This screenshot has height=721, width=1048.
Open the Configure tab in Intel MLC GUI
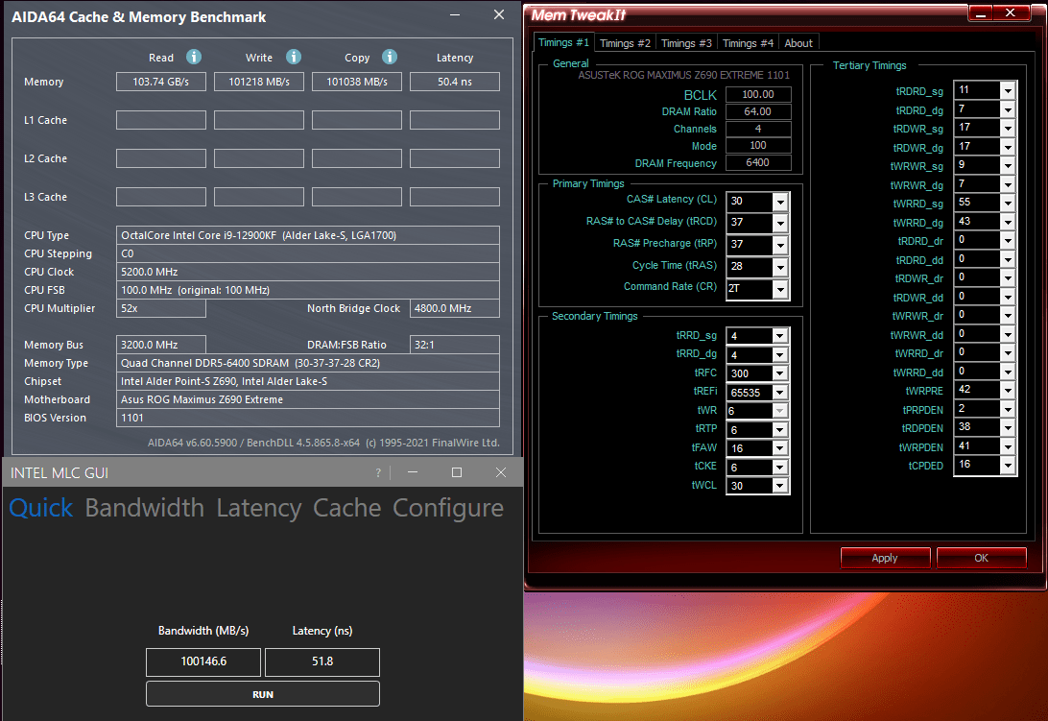[x=448, y=508]
